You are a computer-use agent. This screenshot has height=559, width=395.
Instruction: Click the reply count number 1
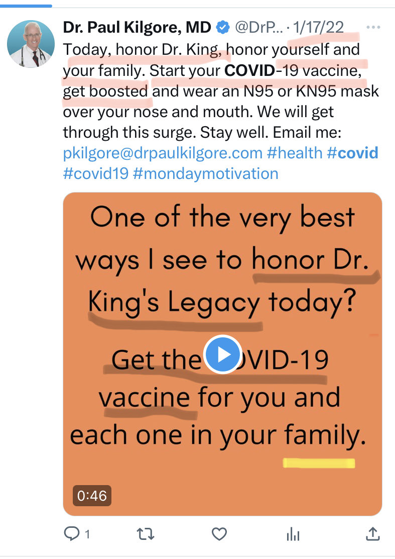(87, 534)
